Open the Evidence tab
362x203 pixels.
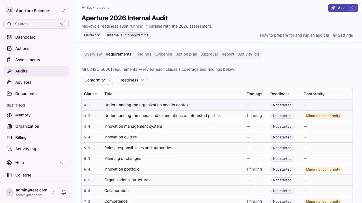point(164,54)
